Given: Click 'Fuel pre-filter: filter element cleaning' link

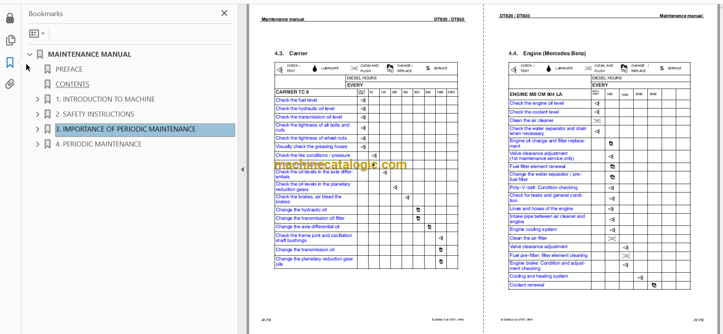Looking at the screenshot, I should point(548,255).
